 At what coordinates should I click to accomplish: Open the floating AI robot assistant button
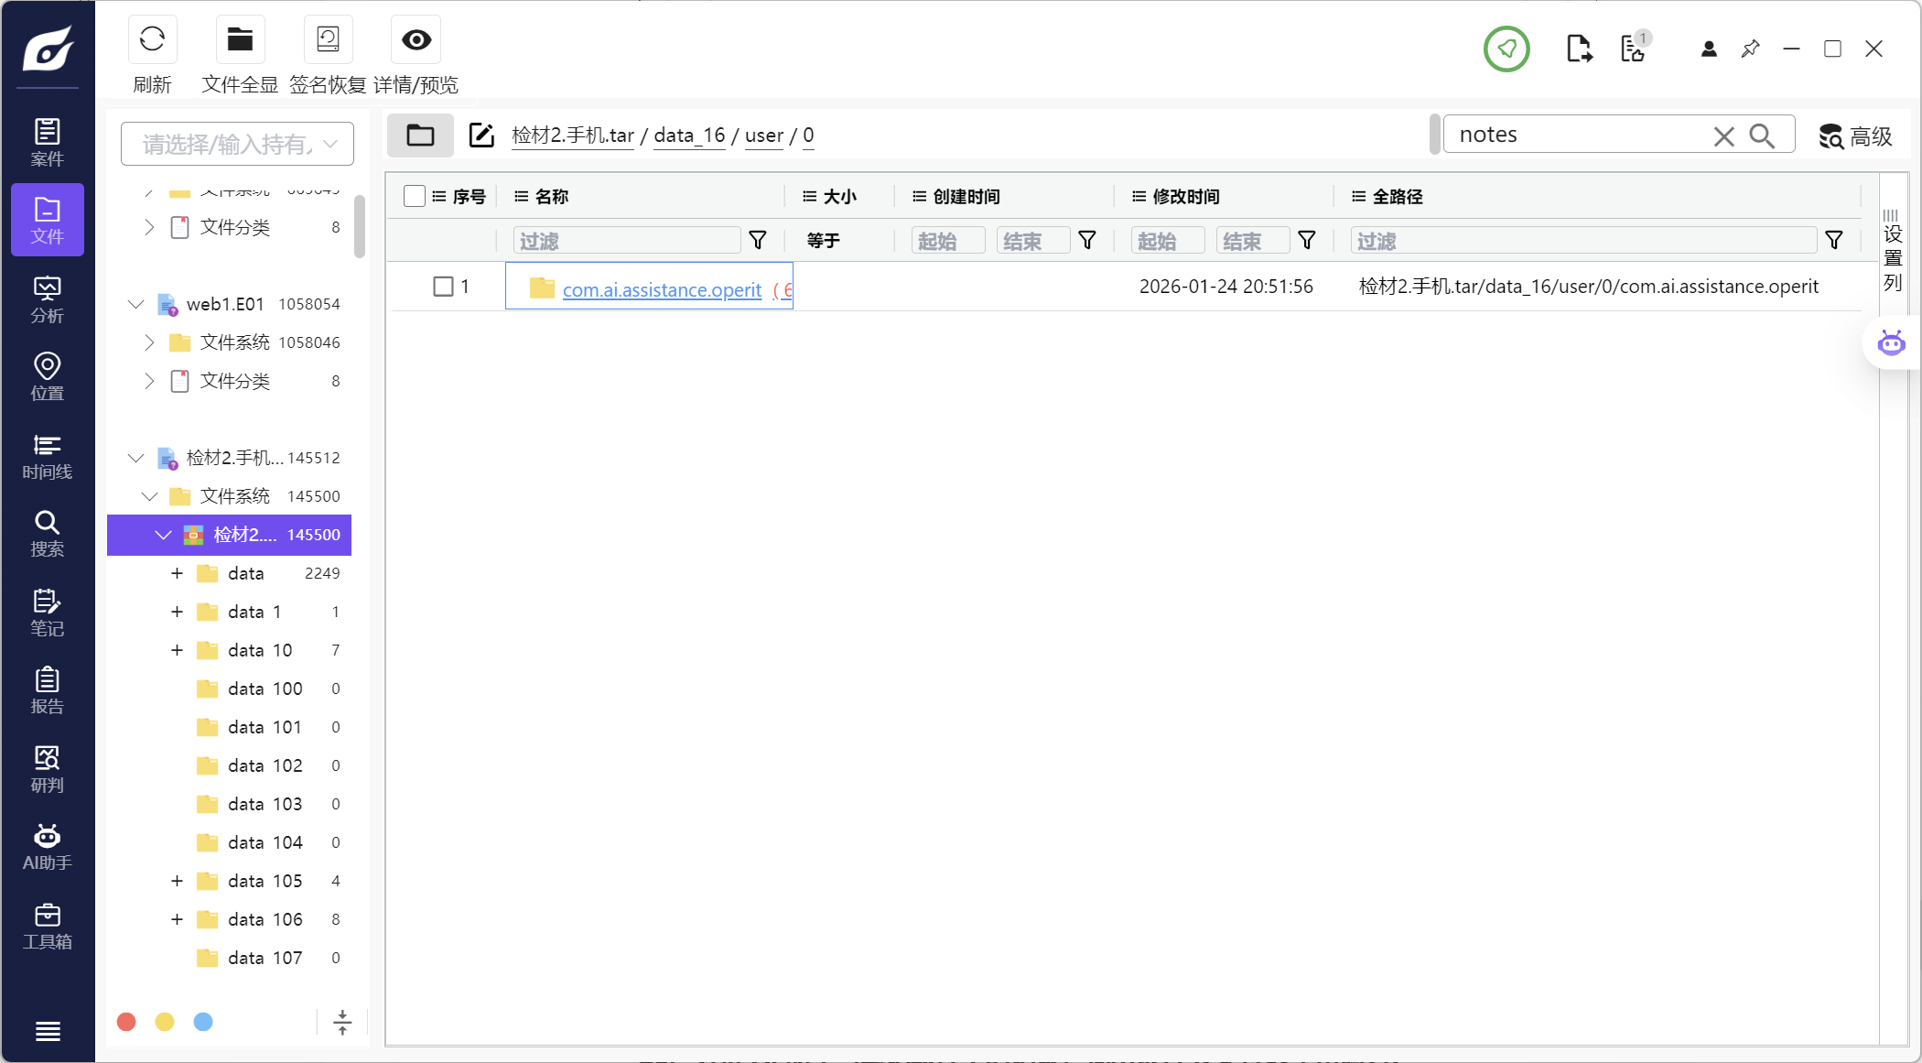coord(1891,343)
